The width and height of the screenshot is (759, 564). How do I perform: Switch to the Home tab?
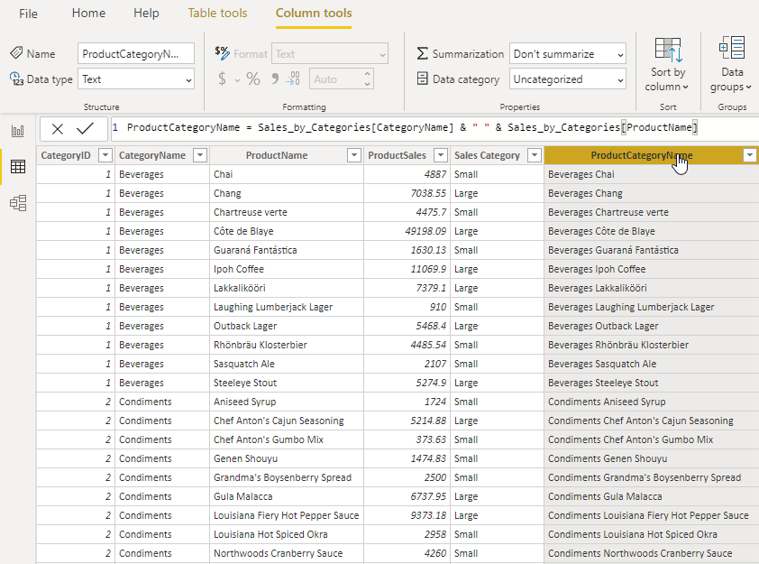tap(88, 14)
